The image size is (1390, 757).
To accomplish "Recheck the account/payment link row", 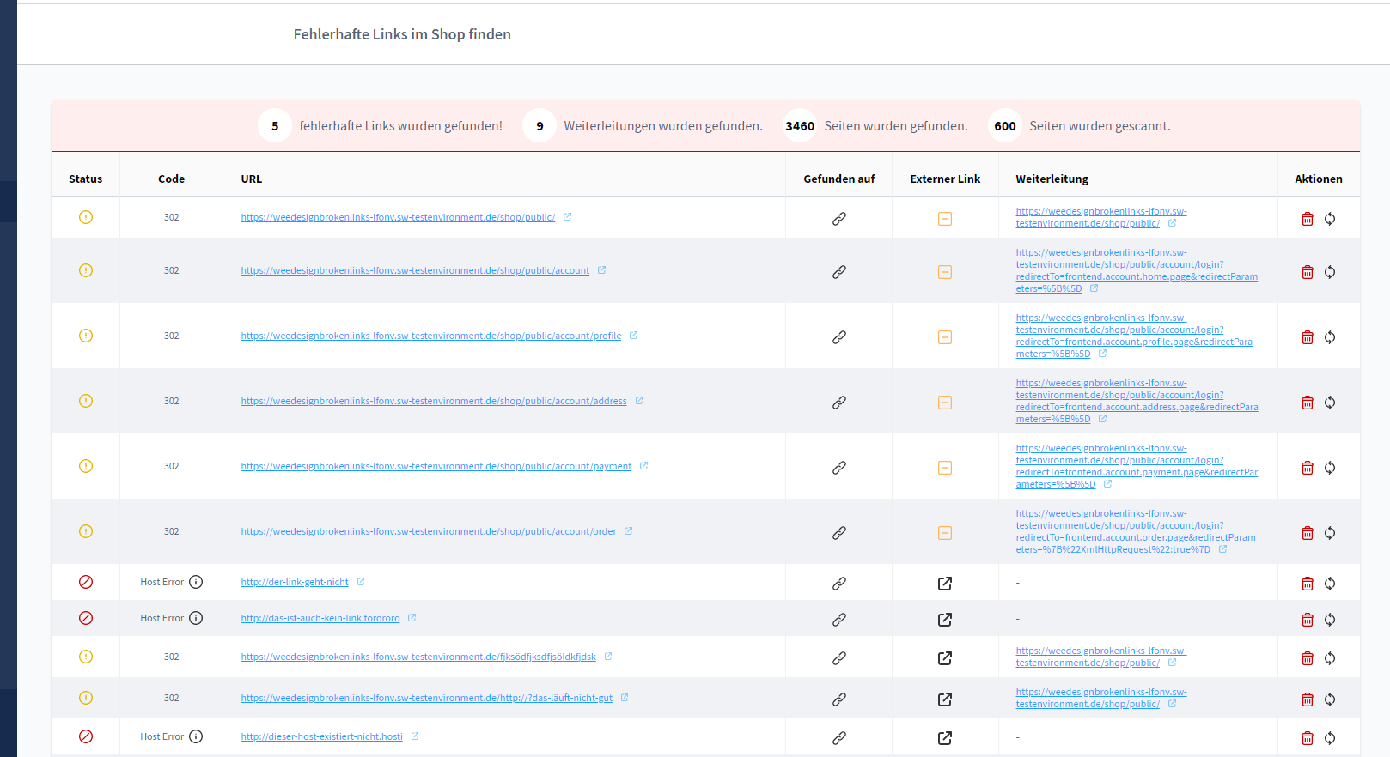I will tap(1330, 468).
